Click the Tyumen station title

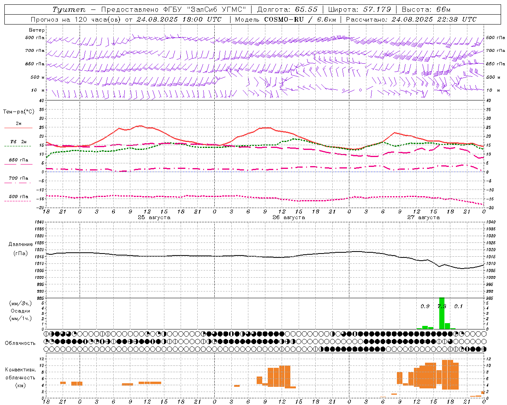pyautogui.click(x=69, y=9)
